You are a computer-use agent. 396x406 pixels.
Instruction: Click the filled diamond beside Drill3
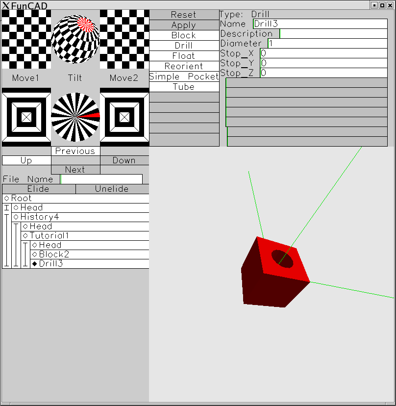(x=35, y=264)
